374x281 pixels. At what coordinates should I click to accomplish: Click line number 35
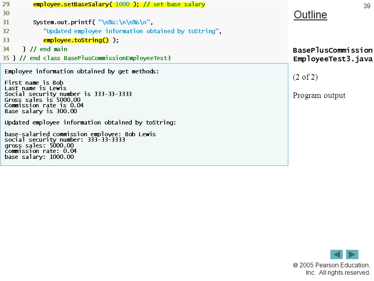click(6, 58)
